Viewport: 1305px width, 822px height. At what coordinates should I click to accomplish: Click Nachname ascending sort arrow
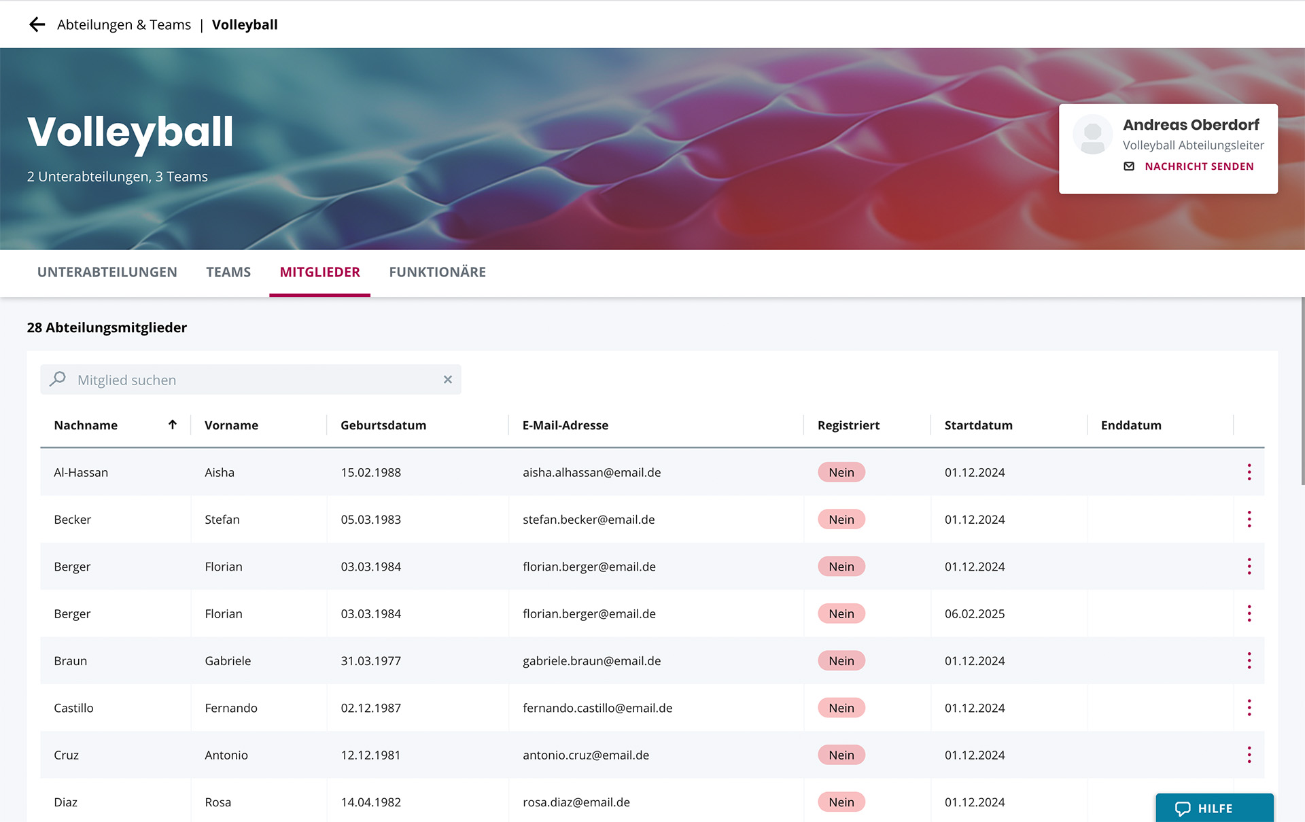click(x=173, y=425)
